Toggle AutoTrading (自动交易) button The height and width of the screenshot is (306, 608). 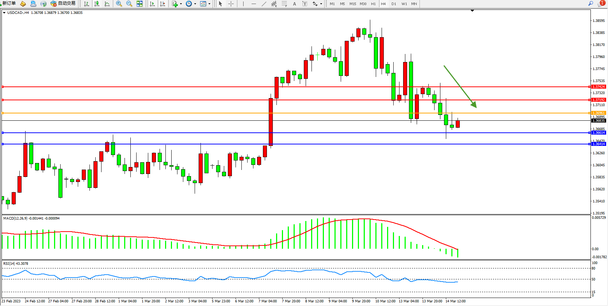[63, 4]
